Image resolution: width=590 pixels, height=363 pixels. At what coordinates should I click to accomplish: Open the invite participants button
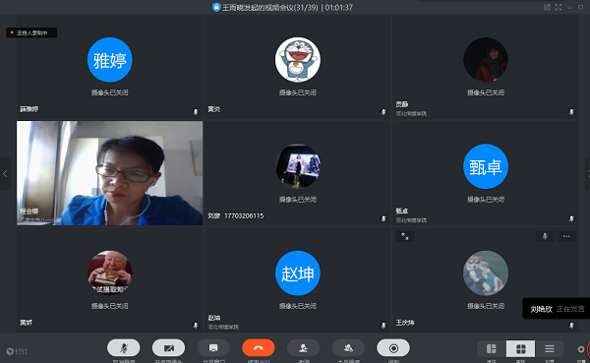pos(303,348)
